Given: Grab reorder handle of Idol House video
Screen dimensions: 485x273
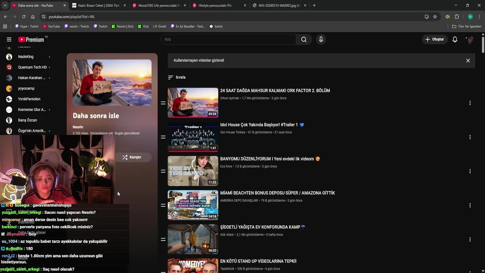Looking at the screenshot, I should (x=163, y=137).
